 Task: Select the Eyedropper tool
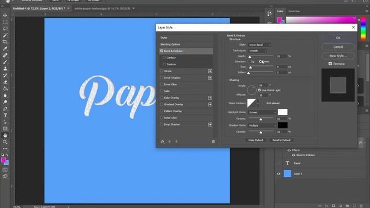[5, 49]
